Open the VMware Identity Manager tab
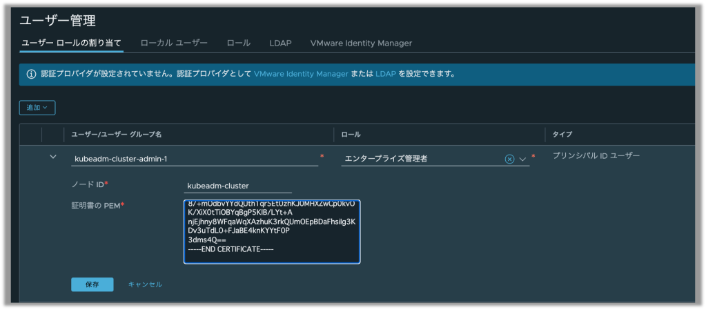This screenshot has height=310, width=706. (361, 43)
